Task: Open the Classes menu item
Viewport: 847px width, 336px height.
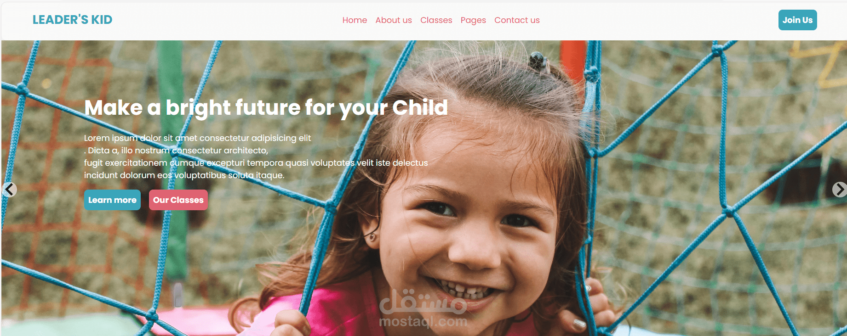Action: pos(436,20)
